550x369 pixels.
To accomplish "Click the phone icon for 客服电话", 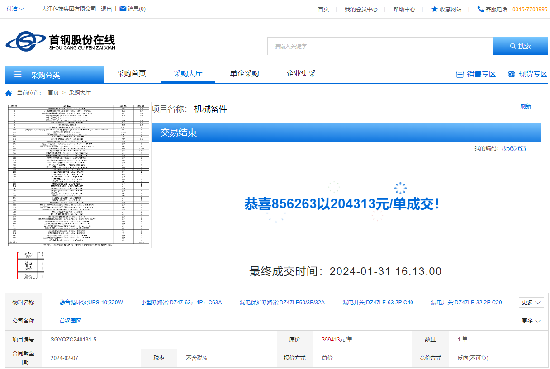I will click(x=480, y=9).
